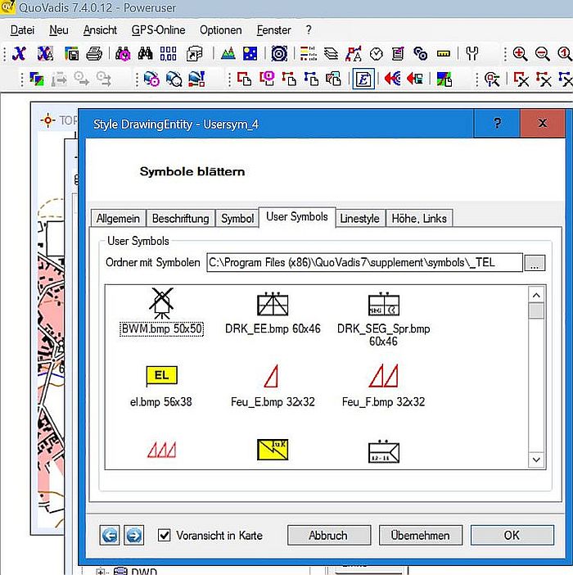This screenshot has width=573, height=575.
Task: Open the wrench tools icon
Action: point(472,54)
